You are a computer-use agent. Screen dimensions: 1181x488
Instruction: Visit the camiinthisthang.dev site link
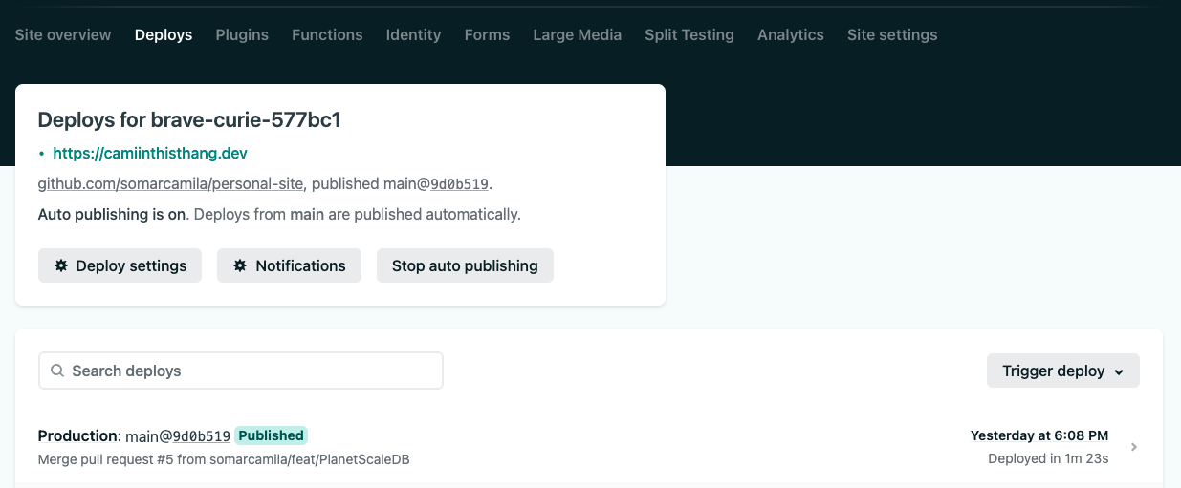[x=150, y=153]
